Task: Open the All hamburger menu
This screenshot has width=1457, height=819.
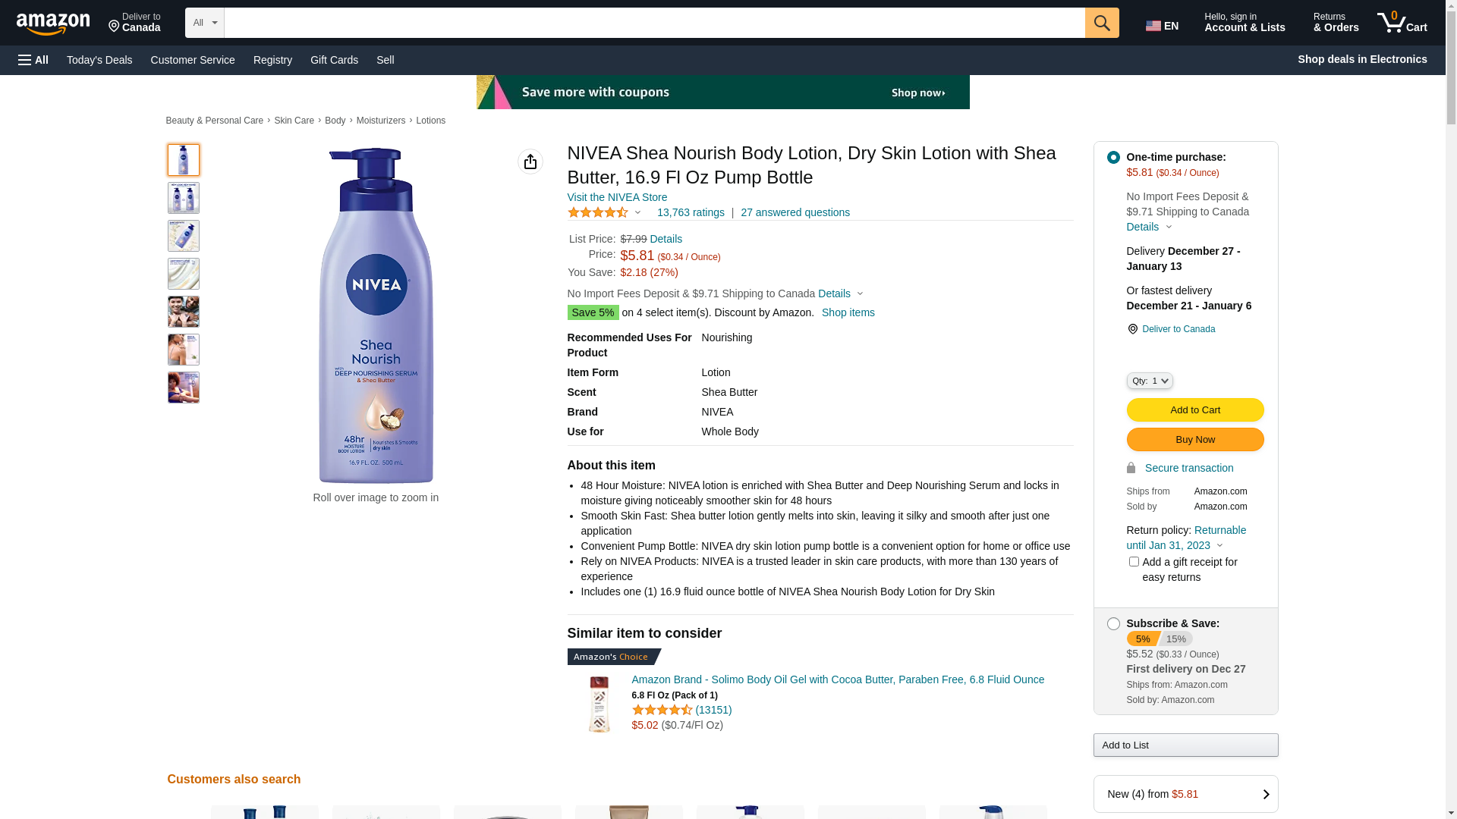Action: pos(33,60)
